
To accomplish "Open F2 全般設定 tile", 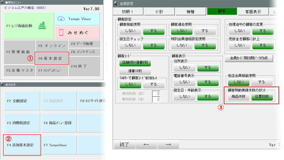I will tap(22, 101).
